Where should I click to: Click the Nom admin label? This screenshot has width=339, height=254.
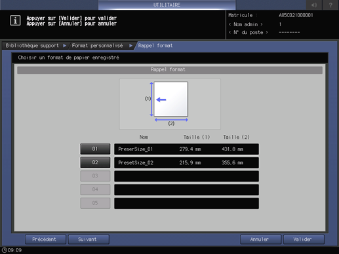(x=245, y=24)
